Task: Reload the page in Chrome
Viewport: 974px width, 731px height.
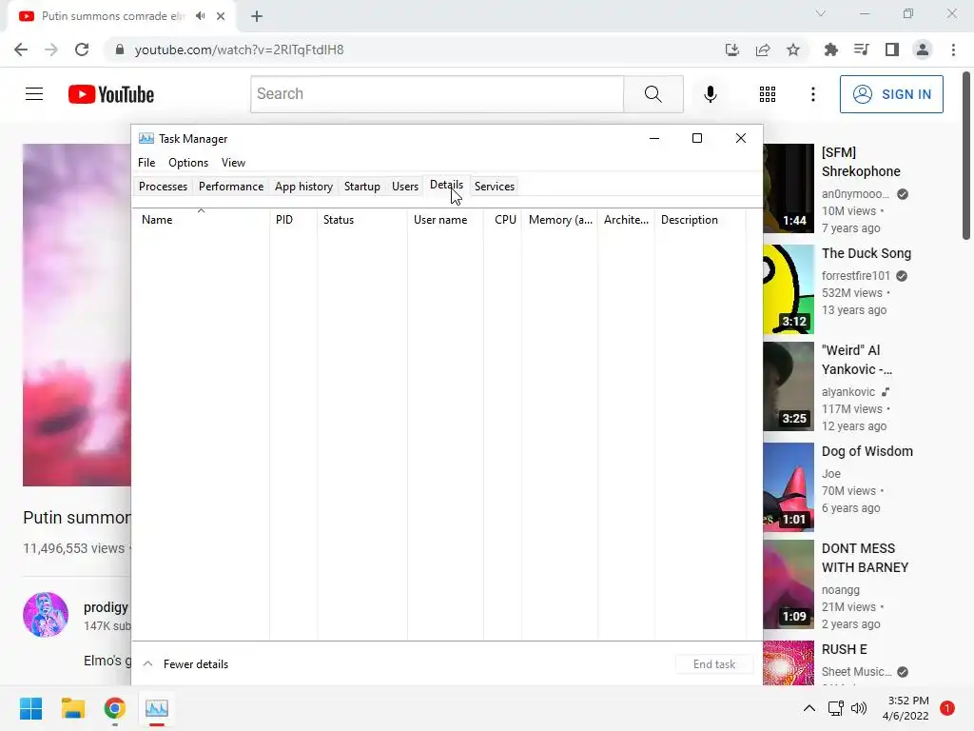Action: click(x=82, y=49)
